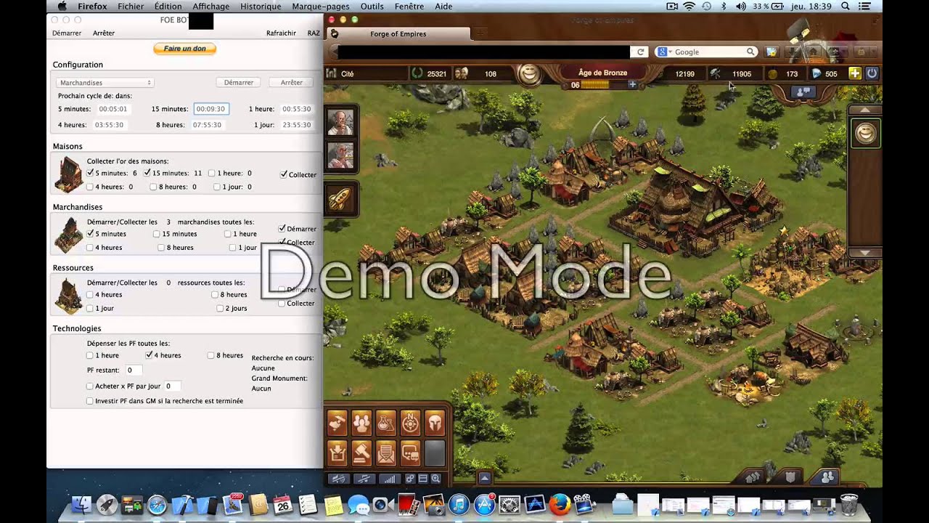929x523 pixels.
Task: Open Safari compass in the Dock
Action: tap(157, 505)
